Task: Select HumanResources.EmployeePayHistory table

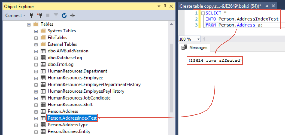Action: [86, 91]
